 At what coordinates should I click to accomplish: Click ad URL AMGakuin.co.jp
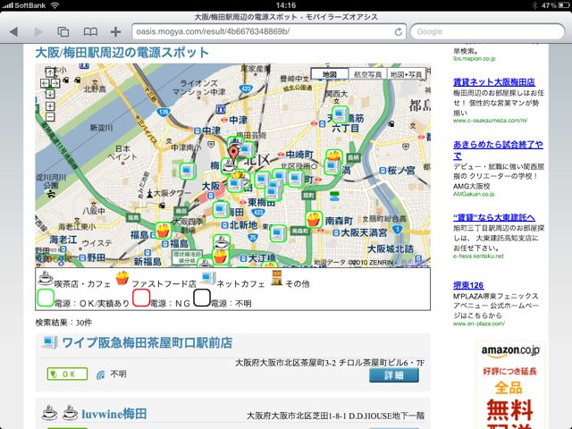(474, 194)
